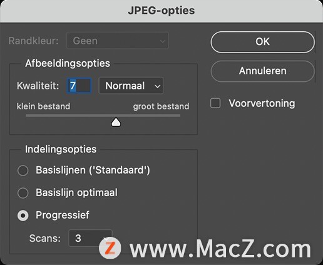The image size is (323, 265).
Task: Focus the Kwaliteit value input field
Action: pos(79,86)
